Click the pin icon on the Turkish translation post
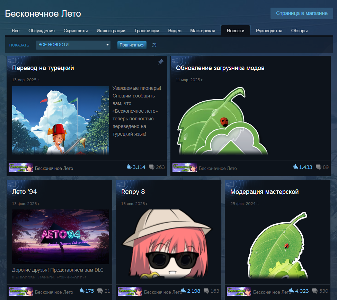The height and width of the screenshot is (300, 337). (x=161, y=62)
